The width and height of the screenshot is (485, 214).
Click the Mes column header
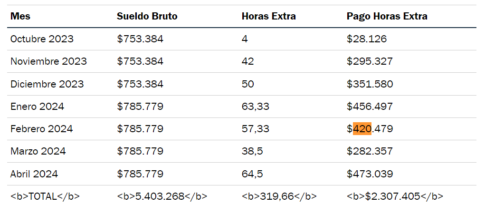tap(20, 16)
